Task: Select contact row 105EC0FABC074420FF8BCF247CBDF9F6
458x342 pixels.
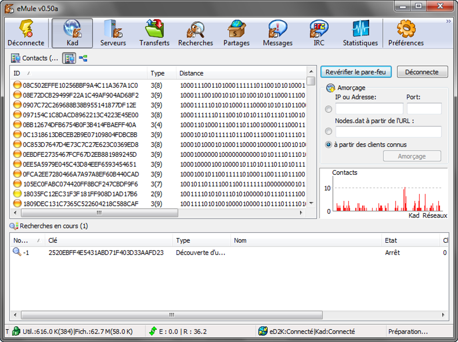Action: [159, 184]
